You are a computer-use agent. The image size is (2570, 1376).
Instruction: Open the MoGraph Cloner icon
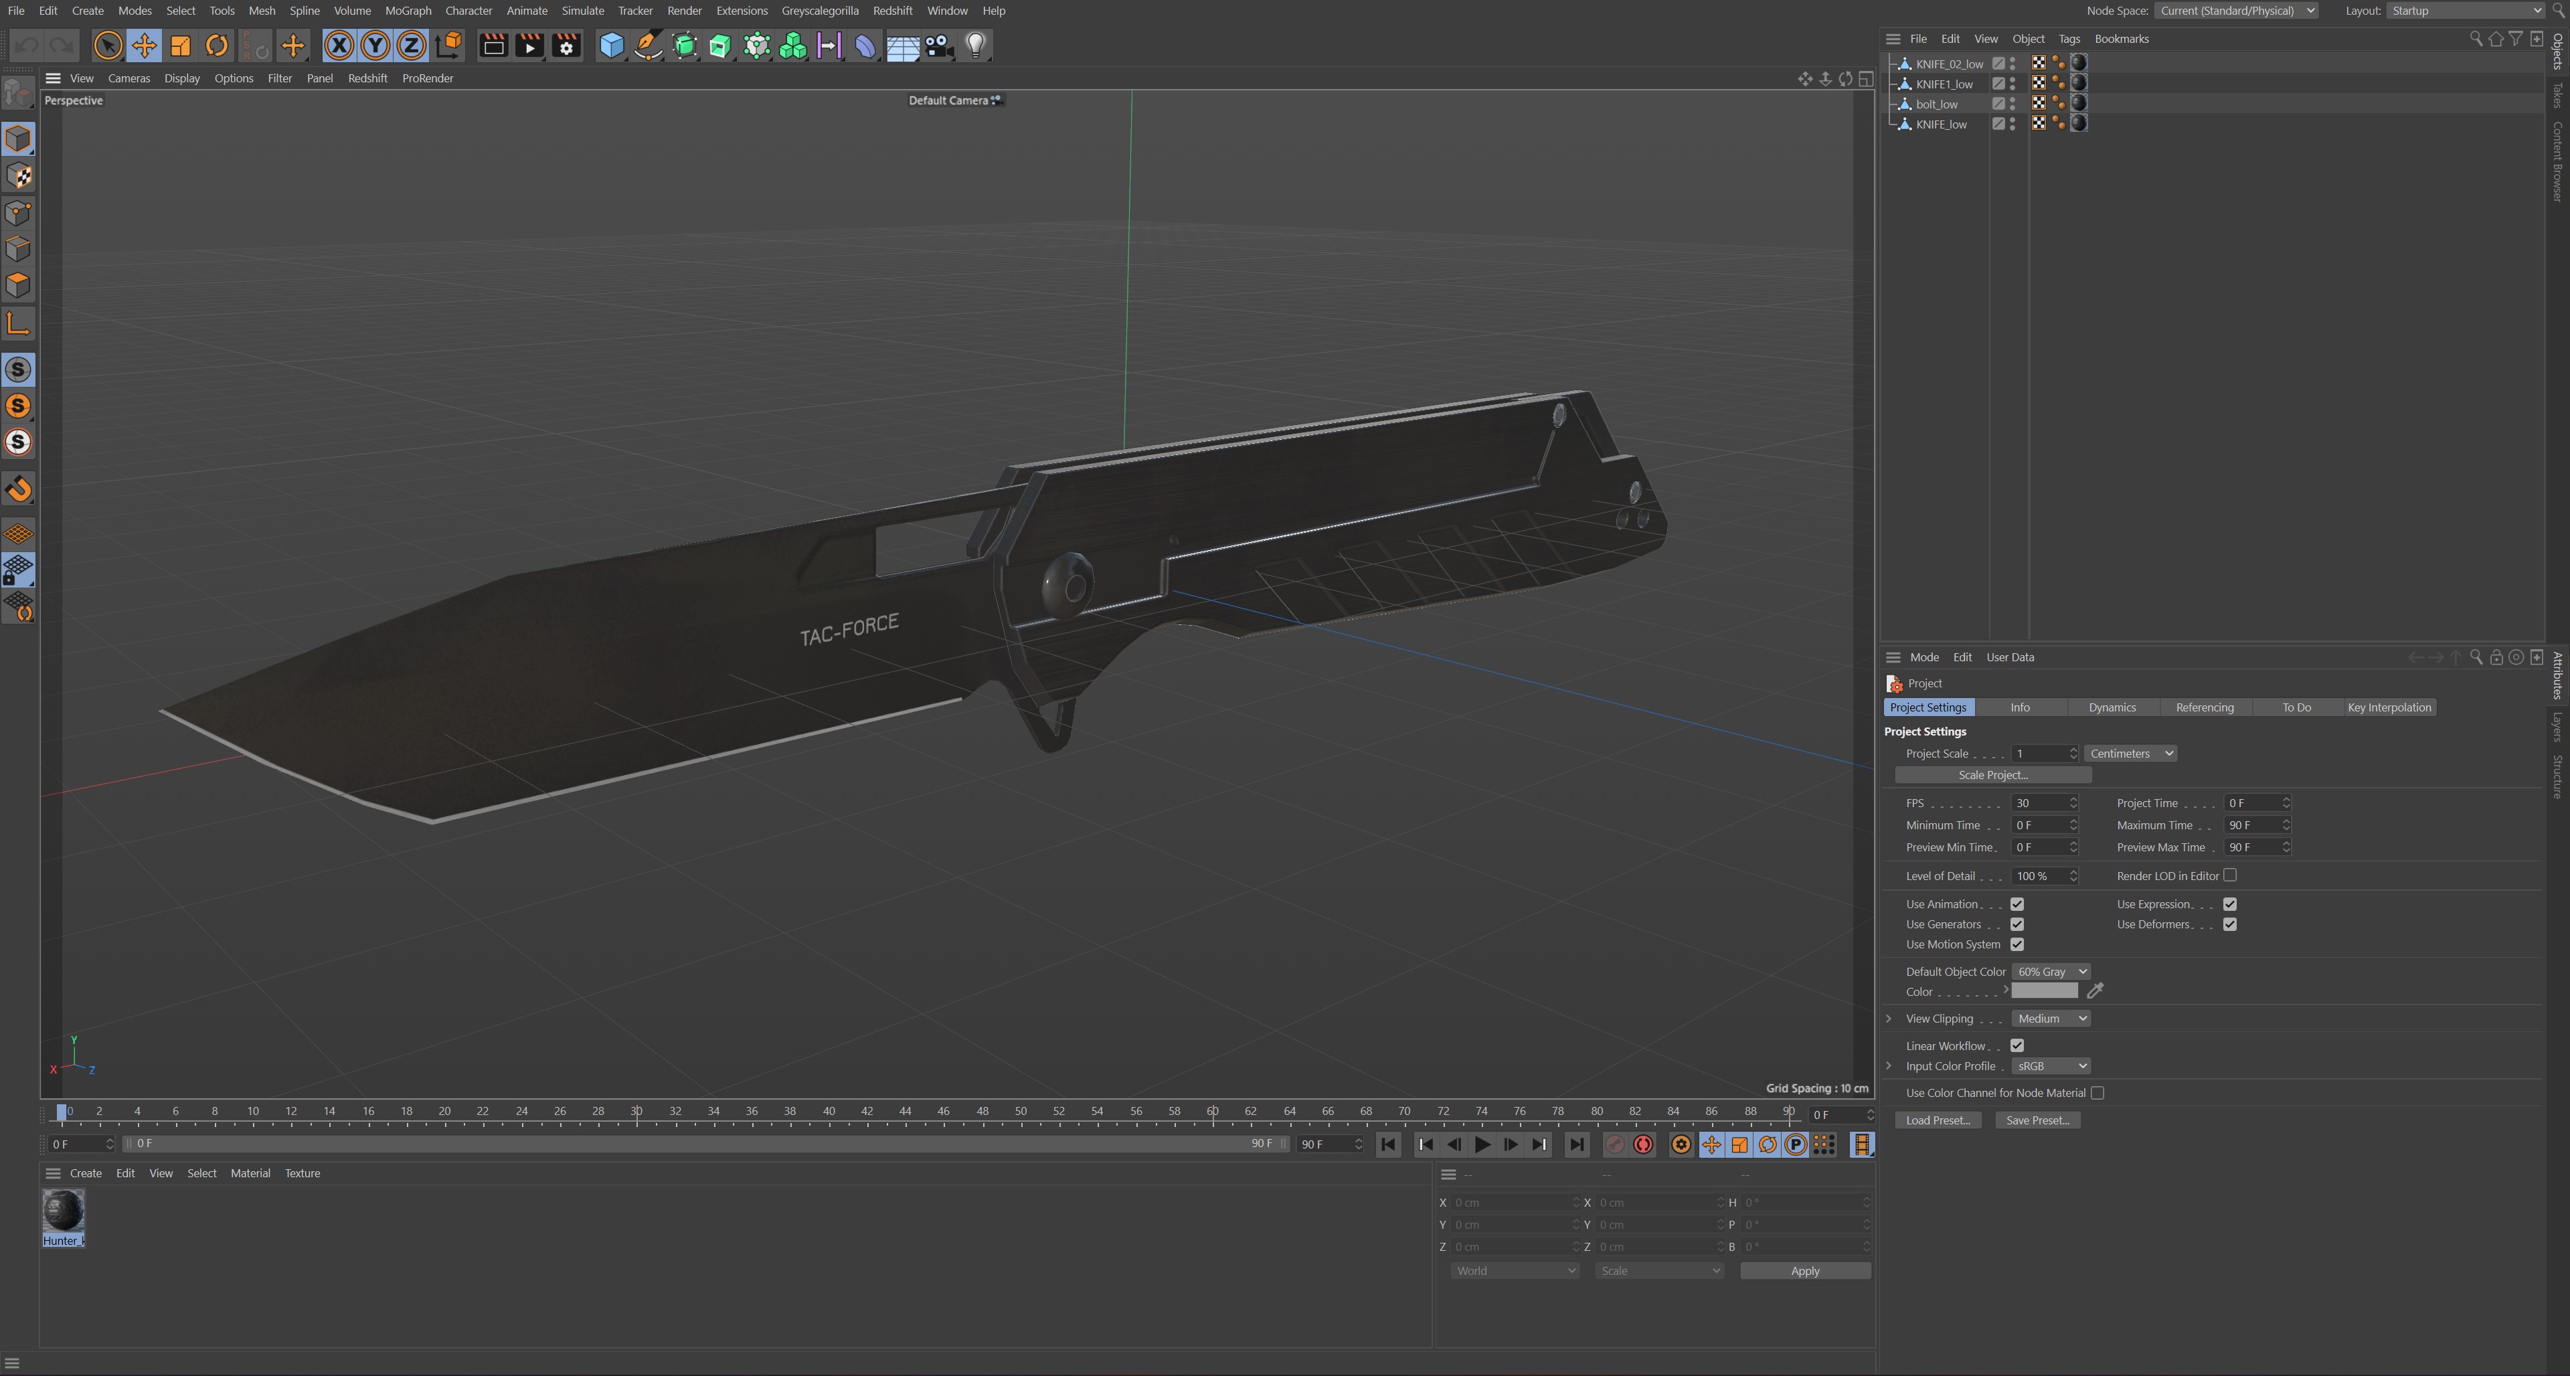point(793,46)
